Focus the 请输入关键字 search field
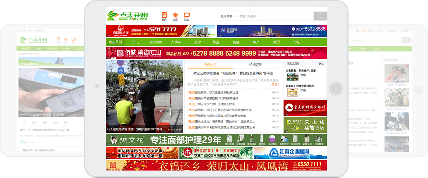The height and width of the screenshot is (178, 428). pos(275,16)
